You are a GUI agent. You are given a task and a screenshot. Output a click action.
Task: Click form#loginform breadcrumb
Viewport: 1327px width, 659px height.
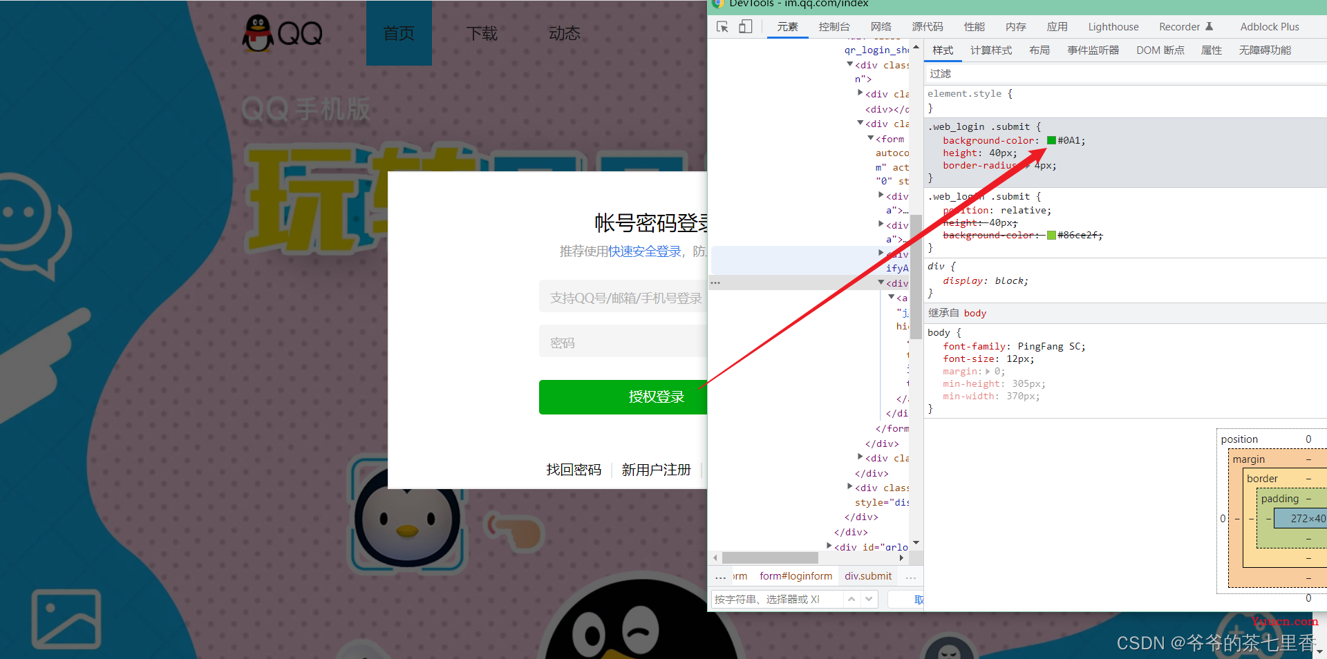pyautogui.click(x=796, y=576)
